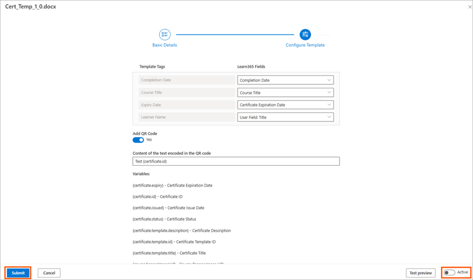Expand the User Field: Title dropdown
The height and width of the screenshot is (280, 473).
285,117
